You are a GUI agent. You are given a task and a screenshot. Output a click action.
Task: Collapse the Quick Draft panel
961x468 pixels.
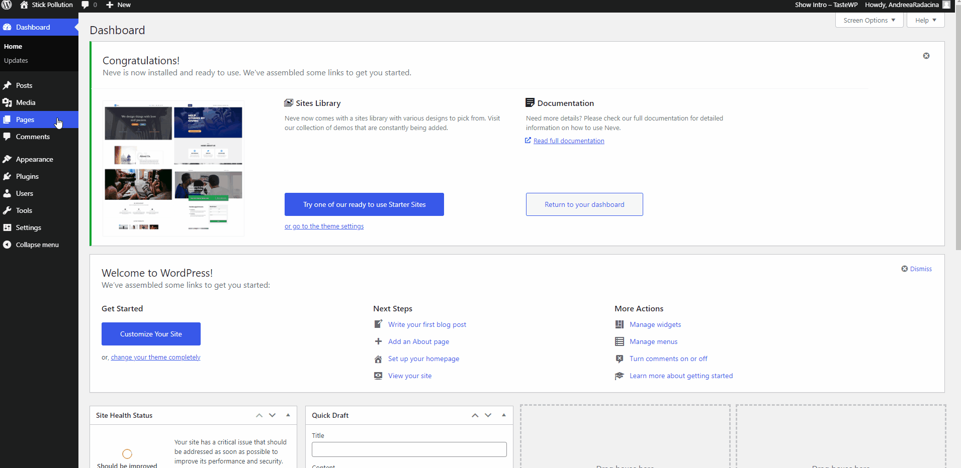pyautogui.click(x=504, y=415)
